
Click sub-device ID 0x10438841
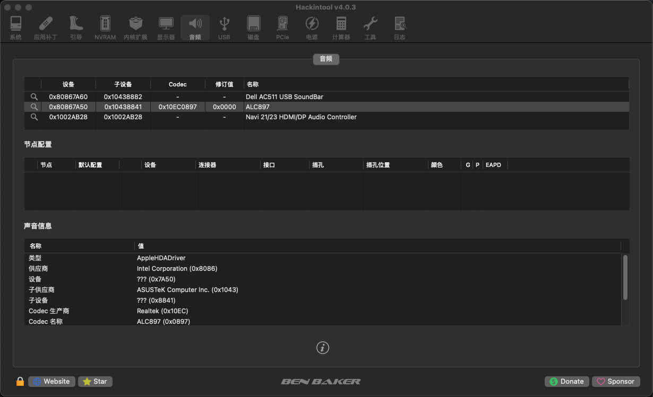click(x=123, y=107)
